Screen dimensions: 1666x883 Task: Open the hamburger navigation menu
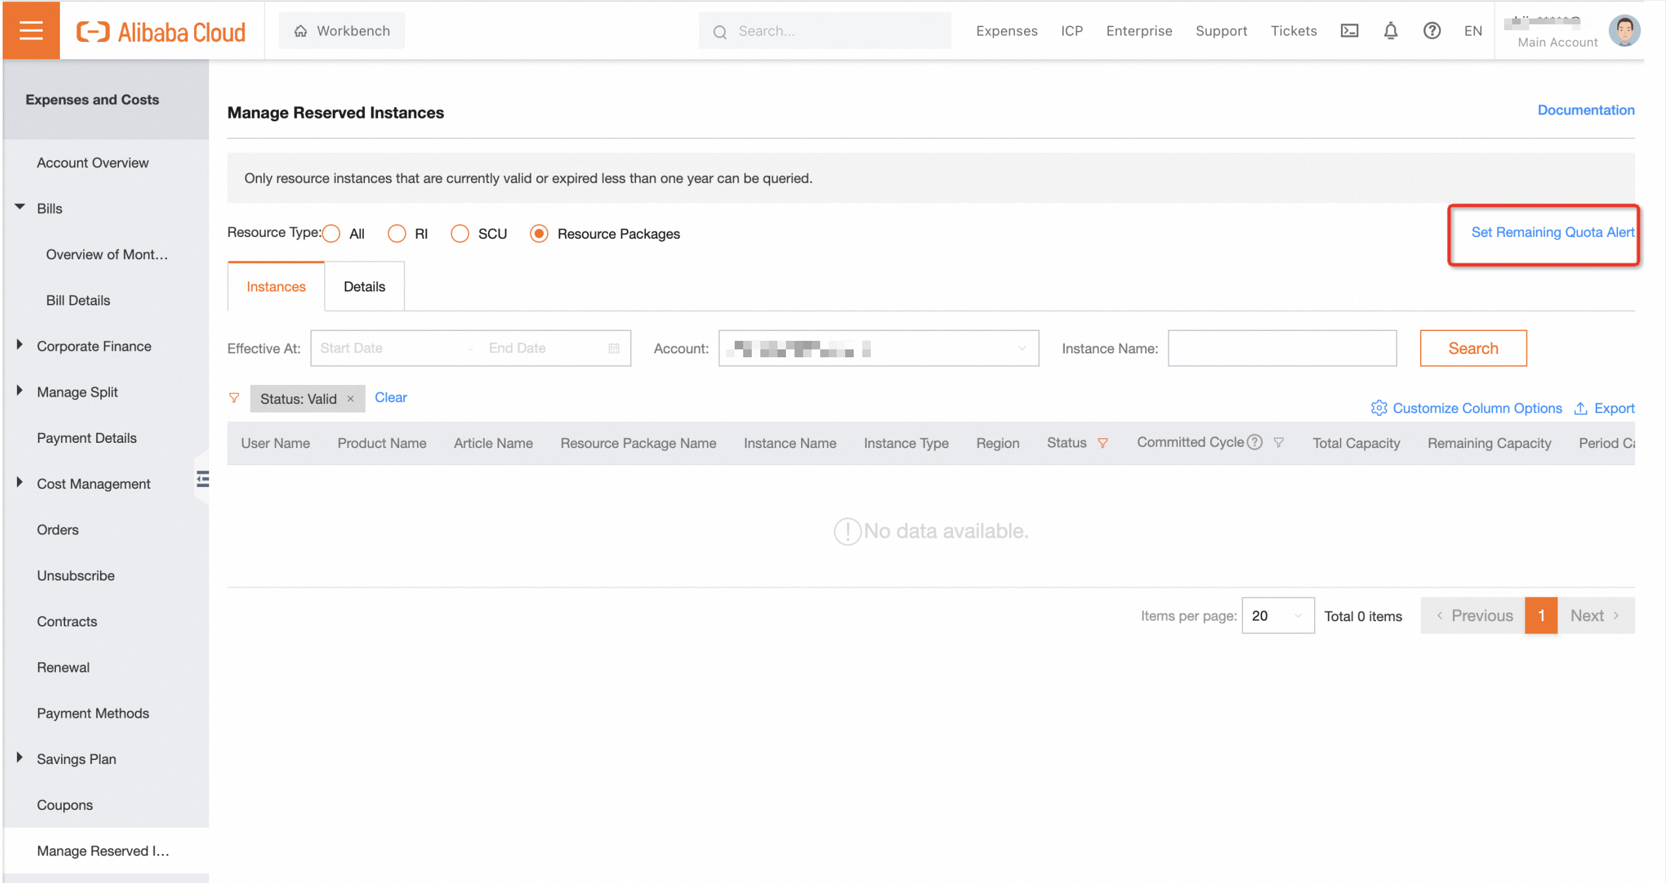pyautogui.click(x=31, y=30)
